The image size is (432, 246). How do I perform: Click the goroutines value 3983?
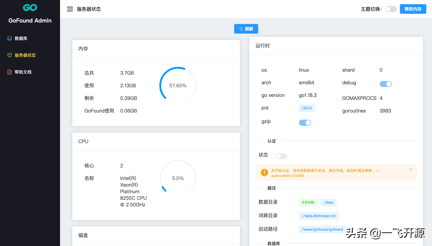[x=385, y=111]
